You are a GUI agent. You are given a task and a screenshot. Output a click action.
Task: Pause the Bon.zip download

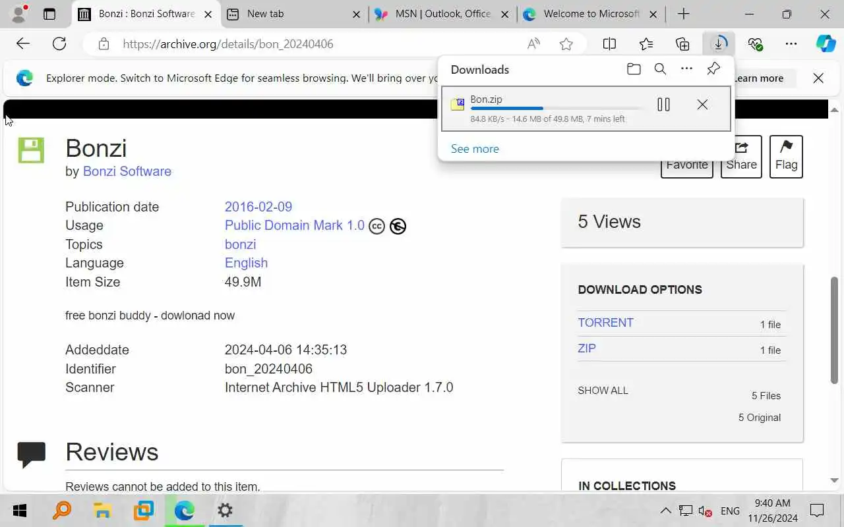pos(663,105)
